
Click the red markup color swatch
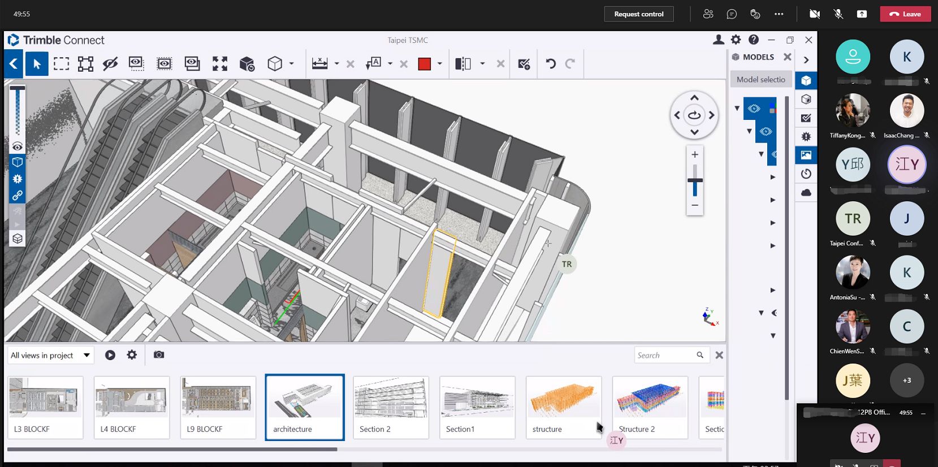[425, 64]
